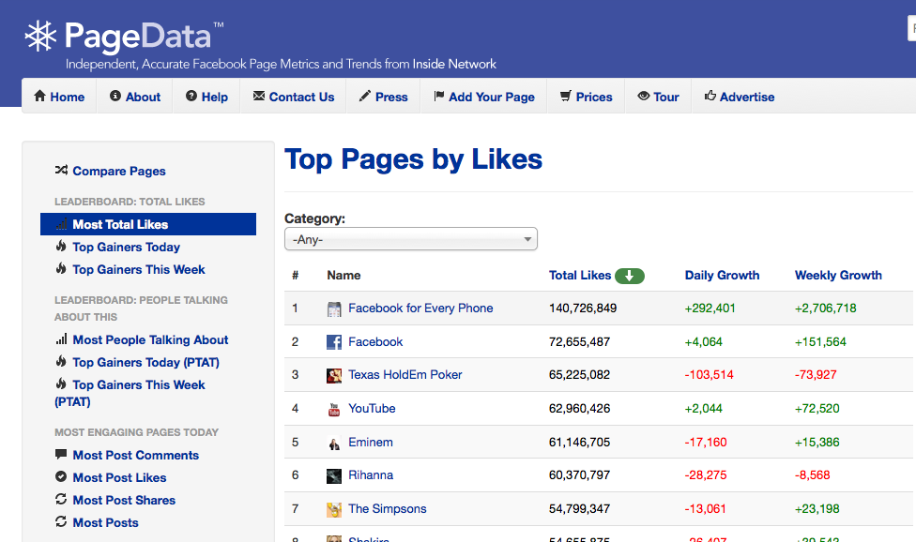This screenshot has height=542, width=916.
Task: Open the Most Post Shares link
Action: coord(124,500)
